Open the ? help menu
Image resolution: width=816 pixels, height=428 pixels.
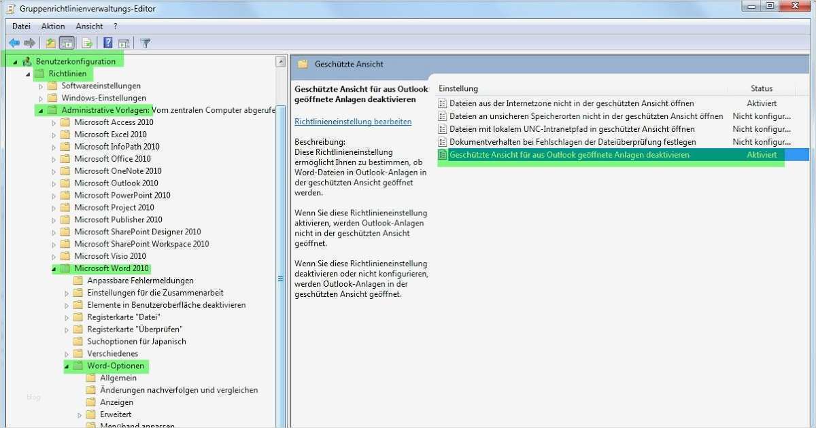[116, 26]
